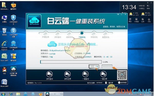Open Administrator folder on desktop
154x96 pixels.
(x=4, y=6)
